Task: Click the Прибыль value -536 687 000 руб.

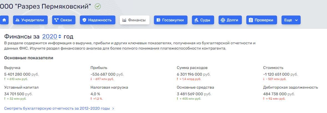Action: point(107,74)
